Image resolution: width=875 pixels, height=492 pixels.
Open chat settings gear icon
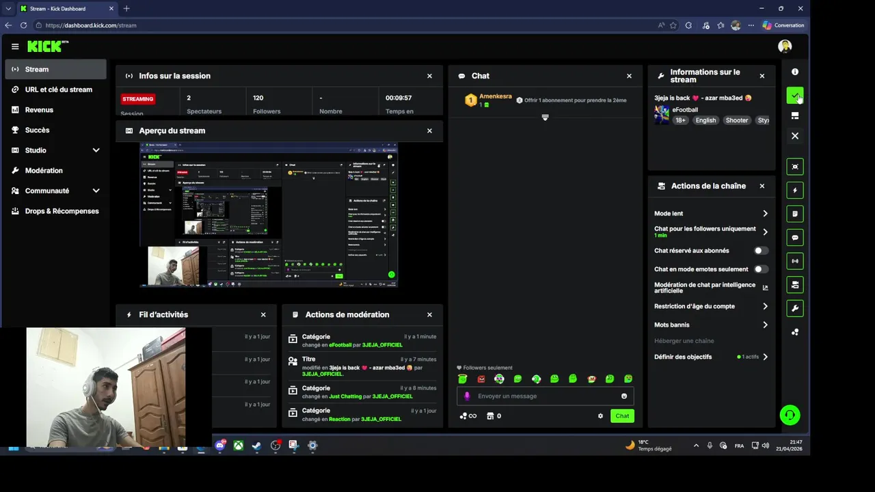pyautogui.click(x=600, y=416)
